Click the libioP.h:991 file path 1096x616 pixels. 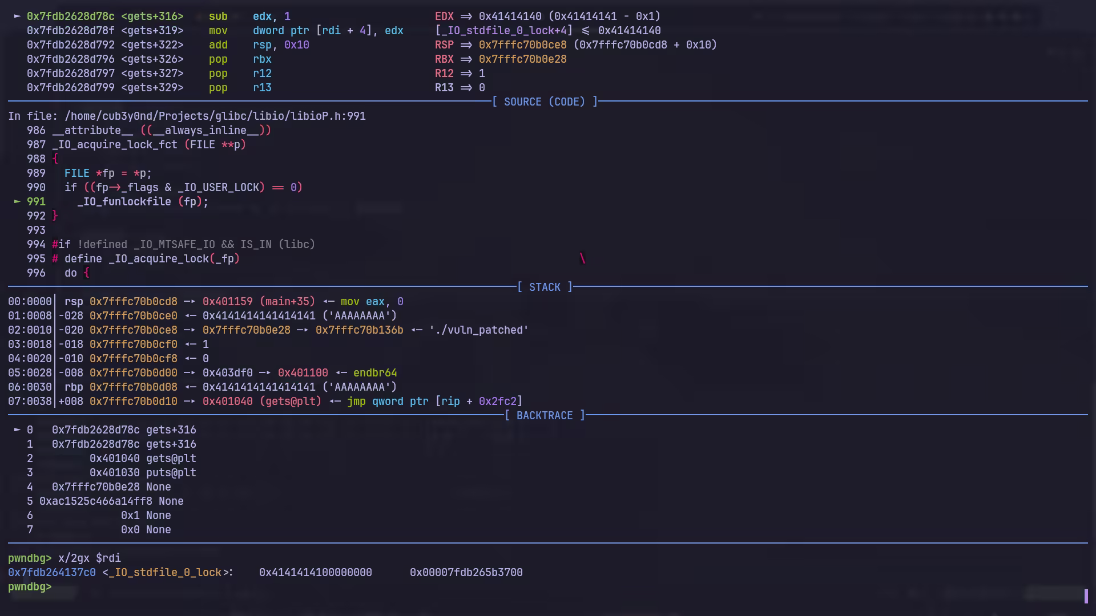point(215,116)
